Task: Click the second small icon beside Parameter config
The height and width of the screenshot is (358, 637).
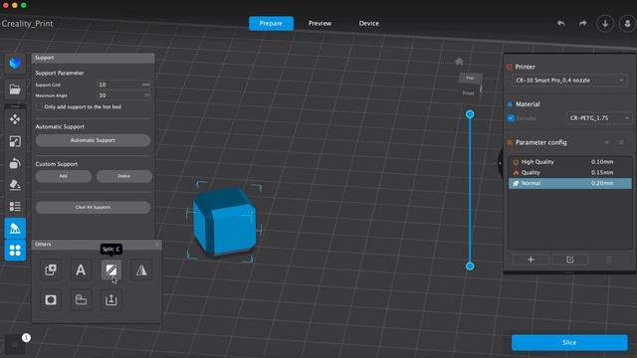Action: [x=621, y=143]
